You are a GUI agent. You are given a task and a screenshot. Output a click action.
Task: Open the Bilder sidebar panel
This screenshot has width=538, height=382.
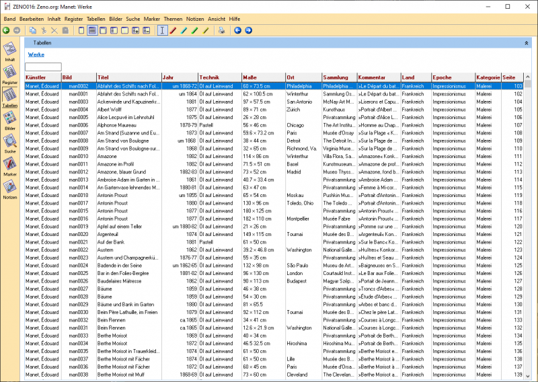(10, 119)
